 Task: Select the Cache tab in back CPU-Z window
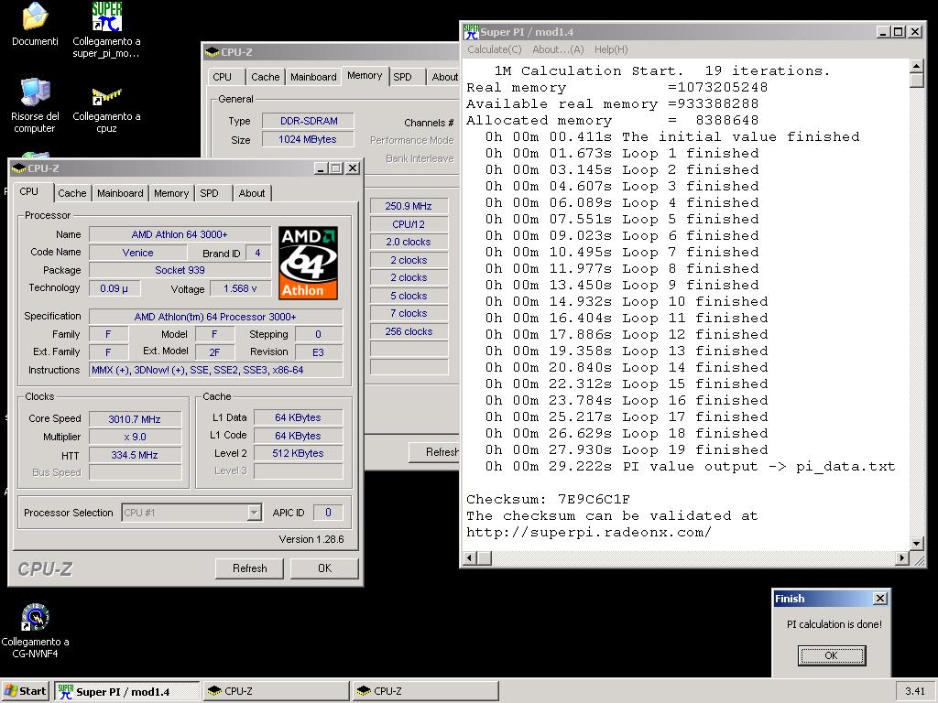[265, 77]
